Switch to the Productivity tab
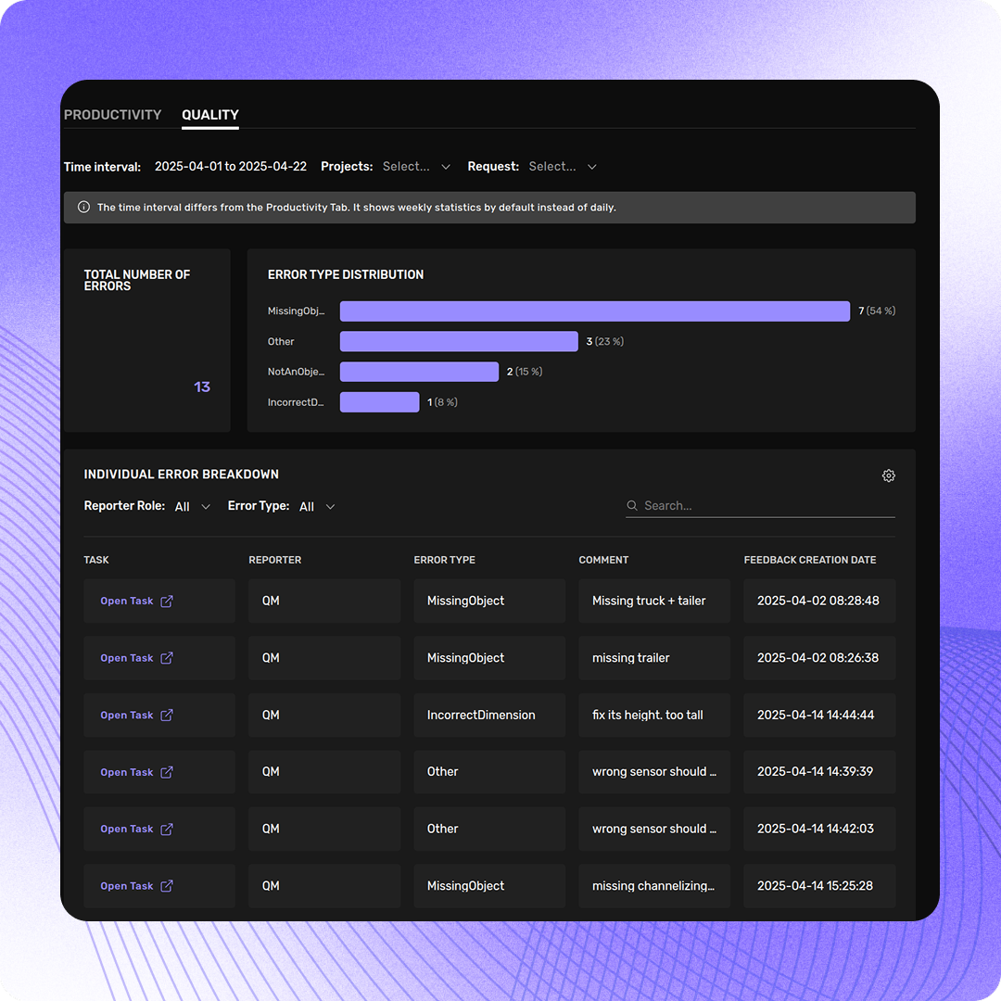 pos(113,115)
